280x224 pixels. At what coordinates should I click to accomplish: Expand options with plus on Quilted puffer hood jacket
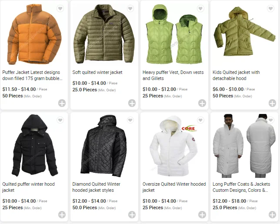pos(62,215)
